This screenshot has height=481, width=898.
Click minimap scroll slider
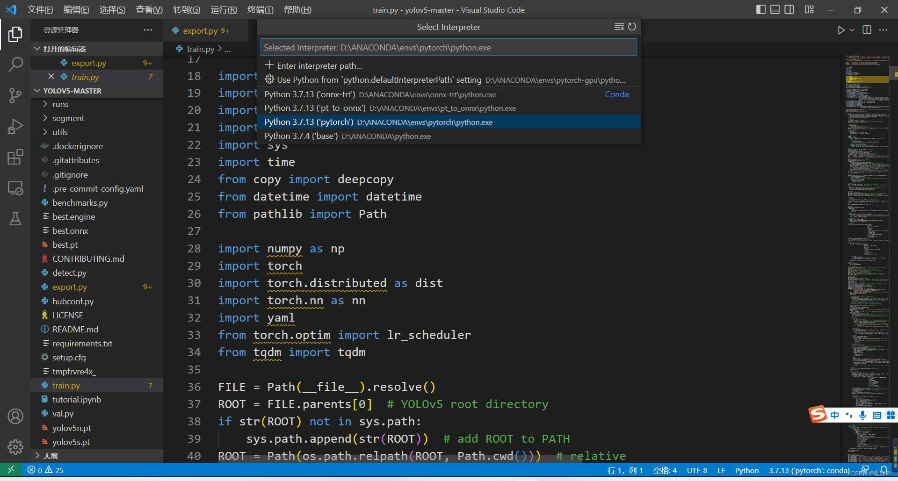(867, 79)
